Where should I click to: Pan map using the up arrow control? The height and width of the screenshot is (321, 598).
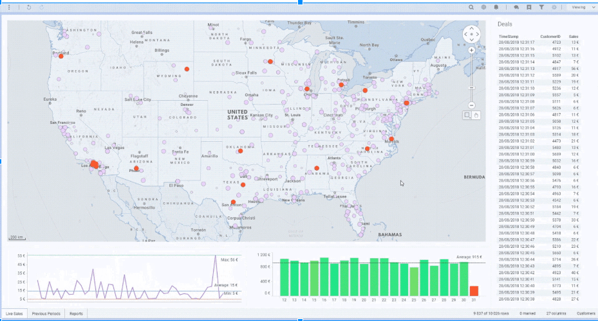click(472, 28)
